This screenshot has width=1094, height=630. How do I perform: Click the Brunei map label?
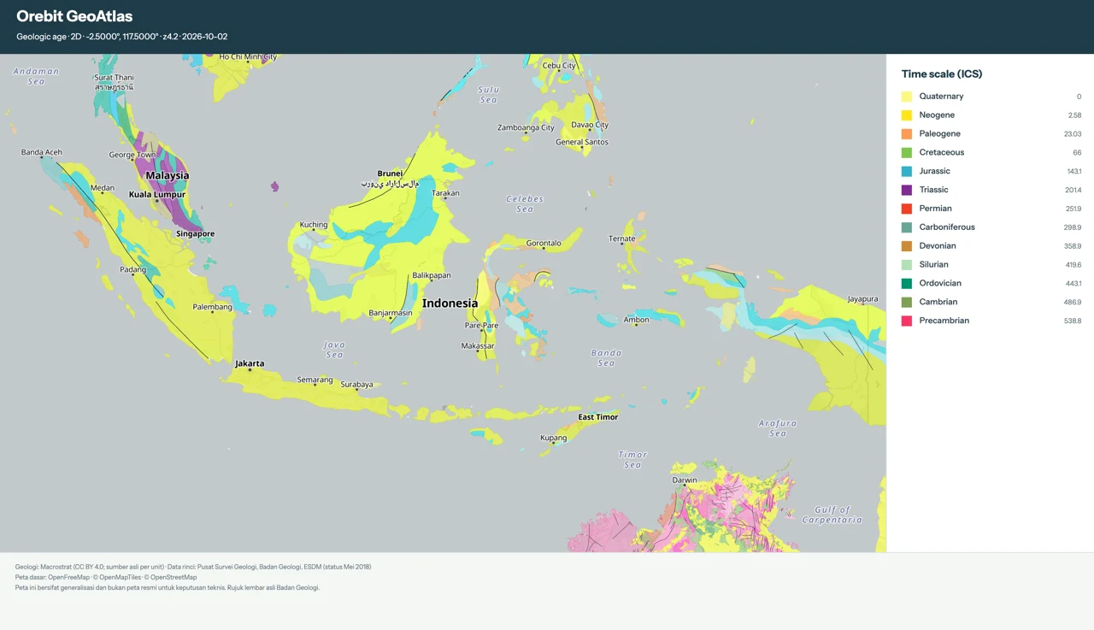(390, 174)
